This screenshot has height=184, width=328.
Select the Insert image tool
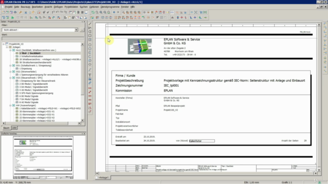coord(90,79)
